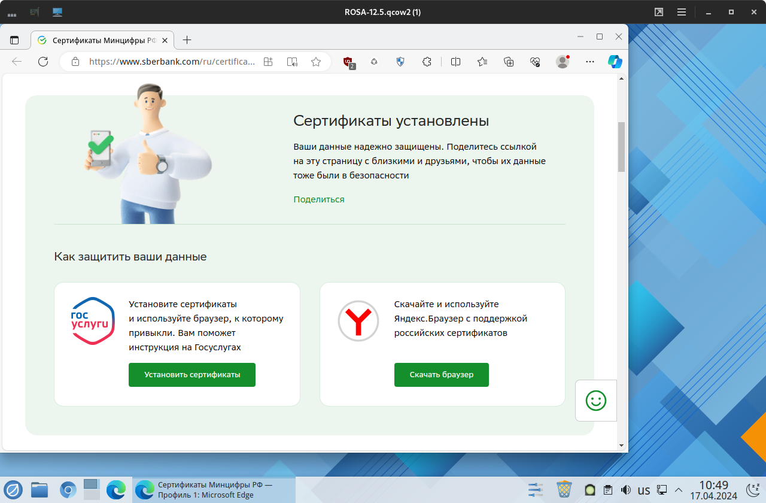Screen dimensions: 766x503
Task: Open the Favorites list
Action: click(x=482, y=61)
